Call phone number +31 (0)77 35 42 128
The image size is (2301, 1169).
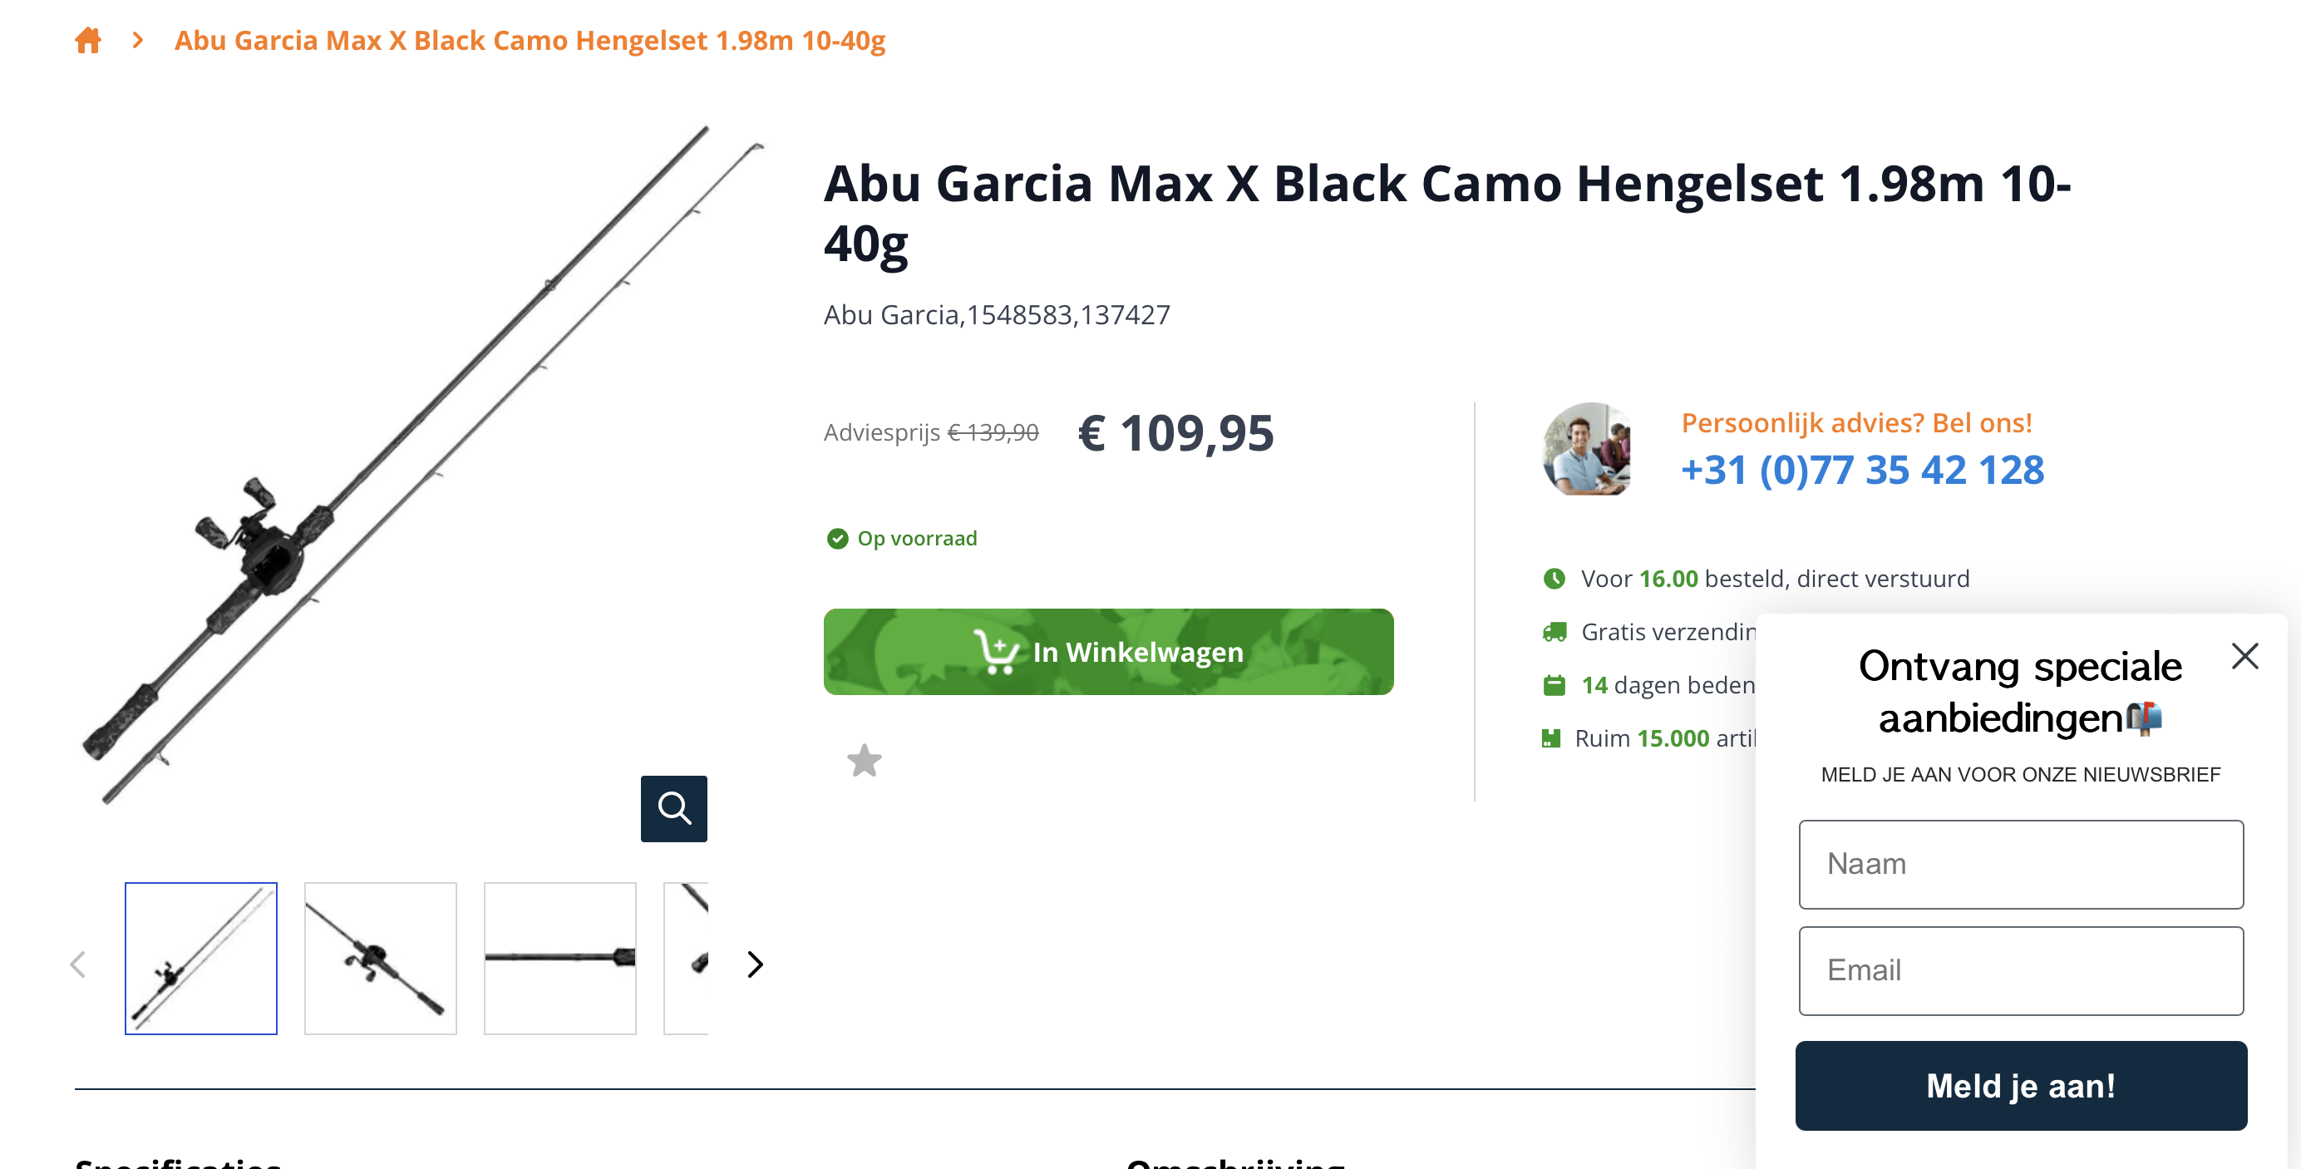click(1861, 469)
